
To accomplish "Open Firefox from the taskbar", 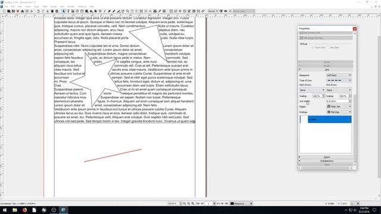I will click(x=24, y=210).
